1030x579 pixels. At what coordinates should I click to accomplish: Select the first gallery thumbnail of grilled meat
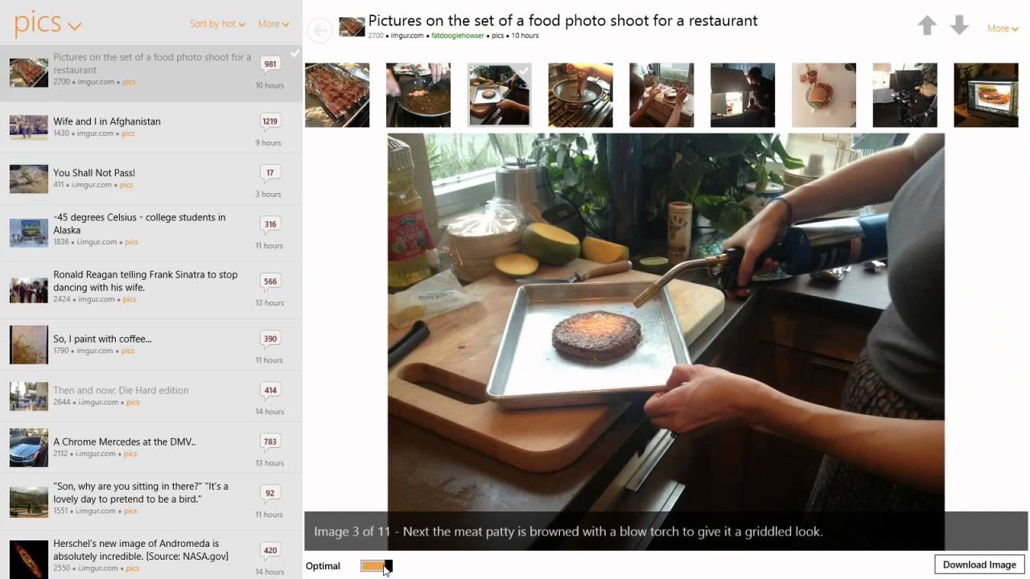(x=337, y=95)
